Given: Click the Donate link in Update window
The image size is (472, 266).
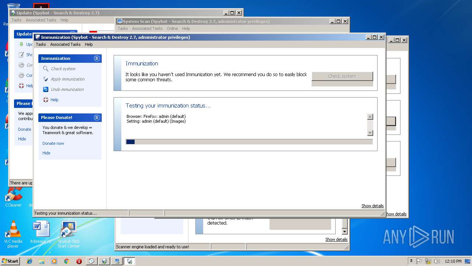Looking at the screenshot, I should tap(25, 129).
